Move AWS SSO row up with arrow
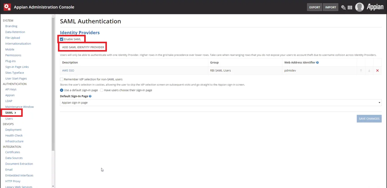Viewport: 387px width, 188px height. point(361,71)
